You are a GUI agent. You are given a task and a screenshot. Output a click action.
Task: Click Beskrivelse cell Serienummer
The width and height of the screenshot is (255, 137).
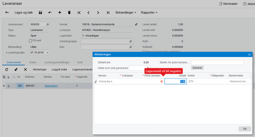pos(239,81)
